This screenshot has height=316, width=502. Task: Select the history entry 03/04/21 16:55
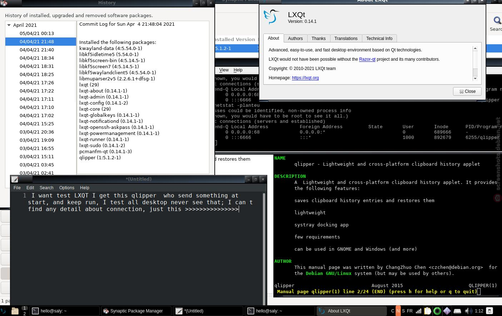tap(41, 148)
